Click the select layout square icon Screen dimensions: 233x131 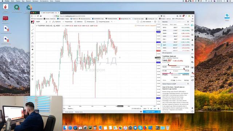pyautogui.click(x=138, y=22)
